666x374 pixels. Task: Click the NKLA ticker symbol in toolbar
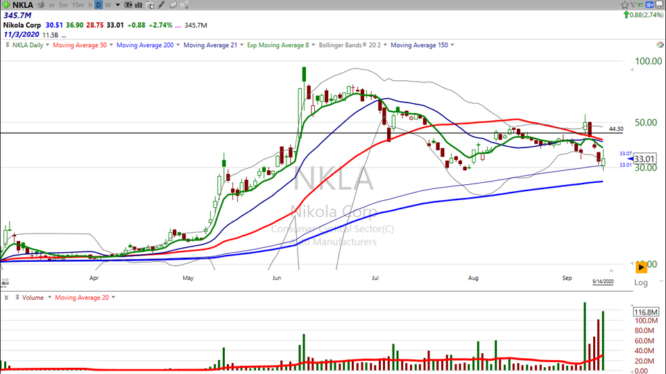coord(23,5)
